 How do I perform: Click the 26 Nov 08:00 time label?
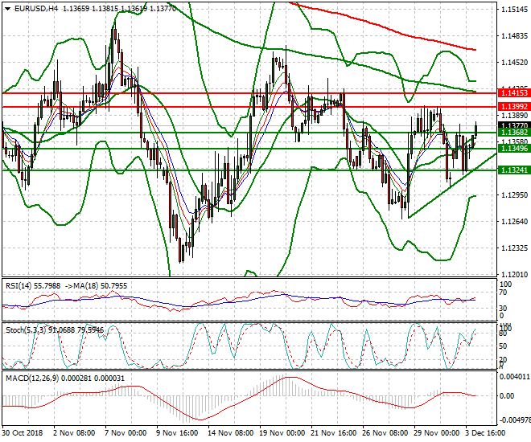click(381, 432)
